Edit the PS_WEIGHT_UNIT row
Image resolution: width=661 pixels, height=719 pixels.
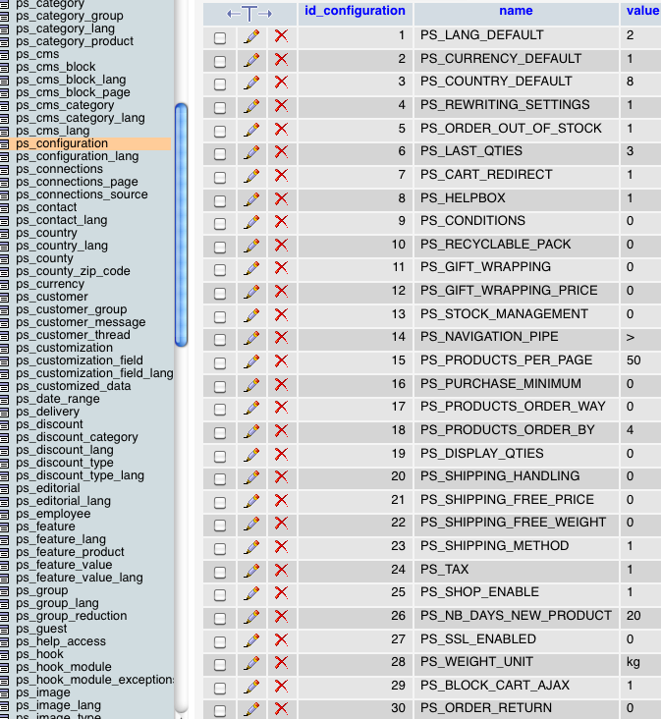point(251,663)
